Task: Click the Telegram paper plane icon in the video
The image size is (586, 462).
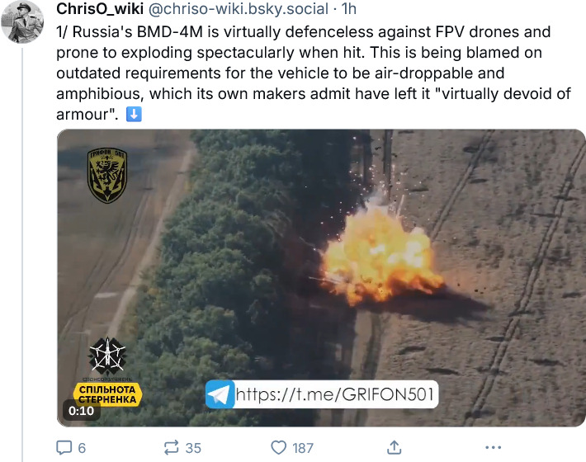Action: click(220, 394)
